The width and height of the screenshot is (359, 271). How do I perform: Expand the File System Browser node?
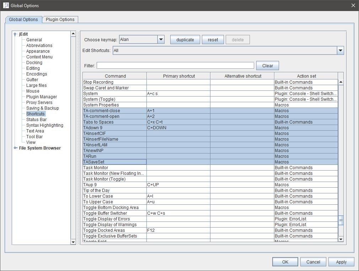[x=15, y=148]
